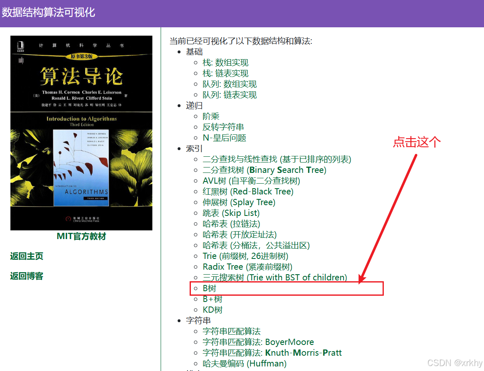Open AVL树 (自平衡二分查找树) link

tap(251, 181)
